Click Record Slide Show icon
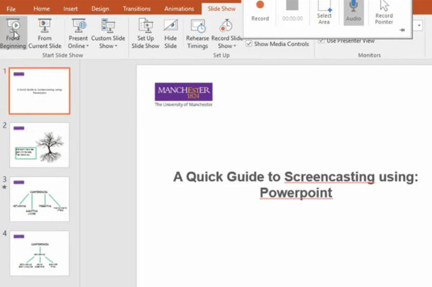The height and width of the screenshot is (287, 432). click(x=226, y=26)
